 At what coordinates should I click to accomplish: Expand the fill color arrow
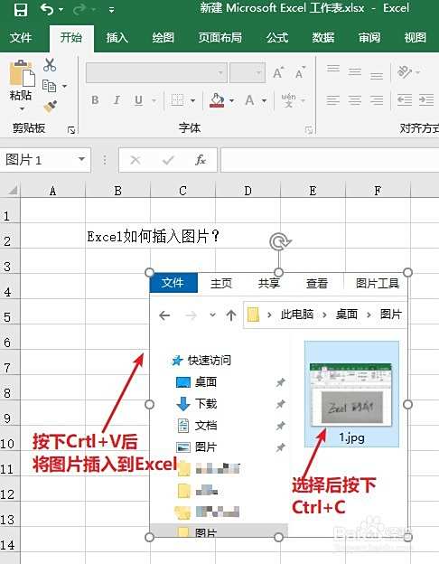click(x=231, y=100)
